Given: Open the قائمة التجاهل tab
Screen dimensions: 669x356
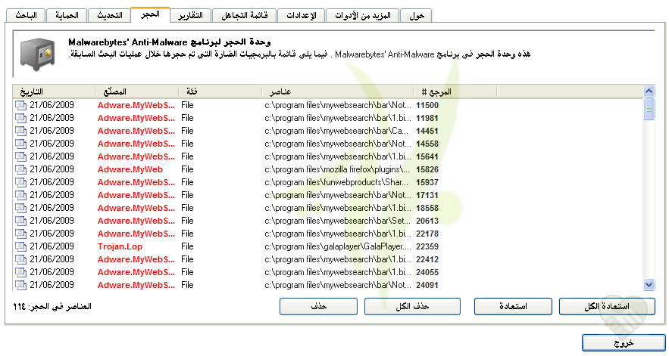Looking at the screenshot, I should (244, 16).
